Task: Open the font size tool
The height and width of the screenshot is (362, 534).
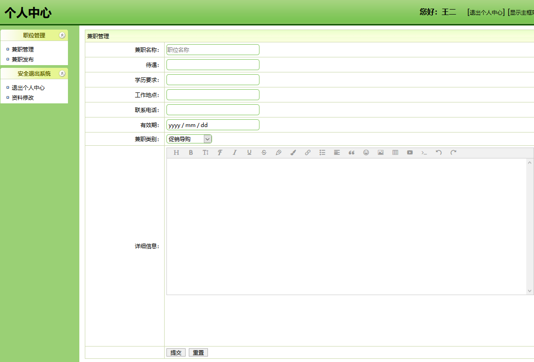Action: (x=205, y=153)
